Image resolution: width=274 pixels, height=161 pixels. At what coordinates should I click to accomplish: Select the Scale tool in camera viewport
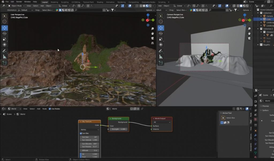(161, 39)
